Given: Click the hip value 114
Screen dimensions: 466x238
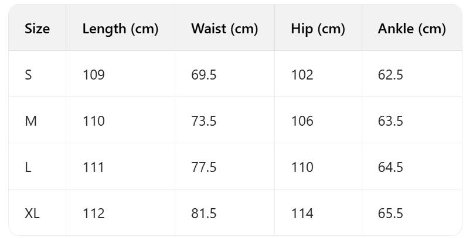Looking at the screenshot, I should (x=302, y=213).
